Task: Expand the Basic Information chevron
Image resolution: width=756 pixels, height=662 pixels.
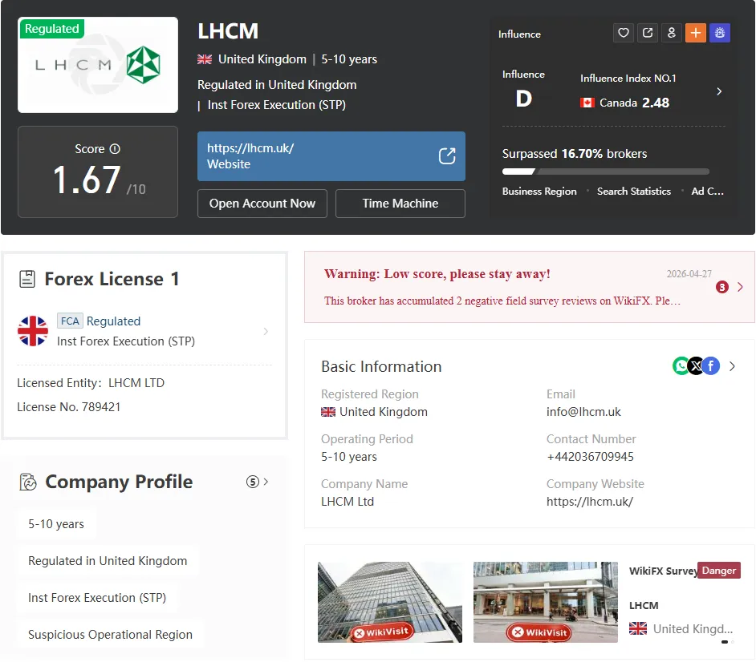Action: [733, 366]
